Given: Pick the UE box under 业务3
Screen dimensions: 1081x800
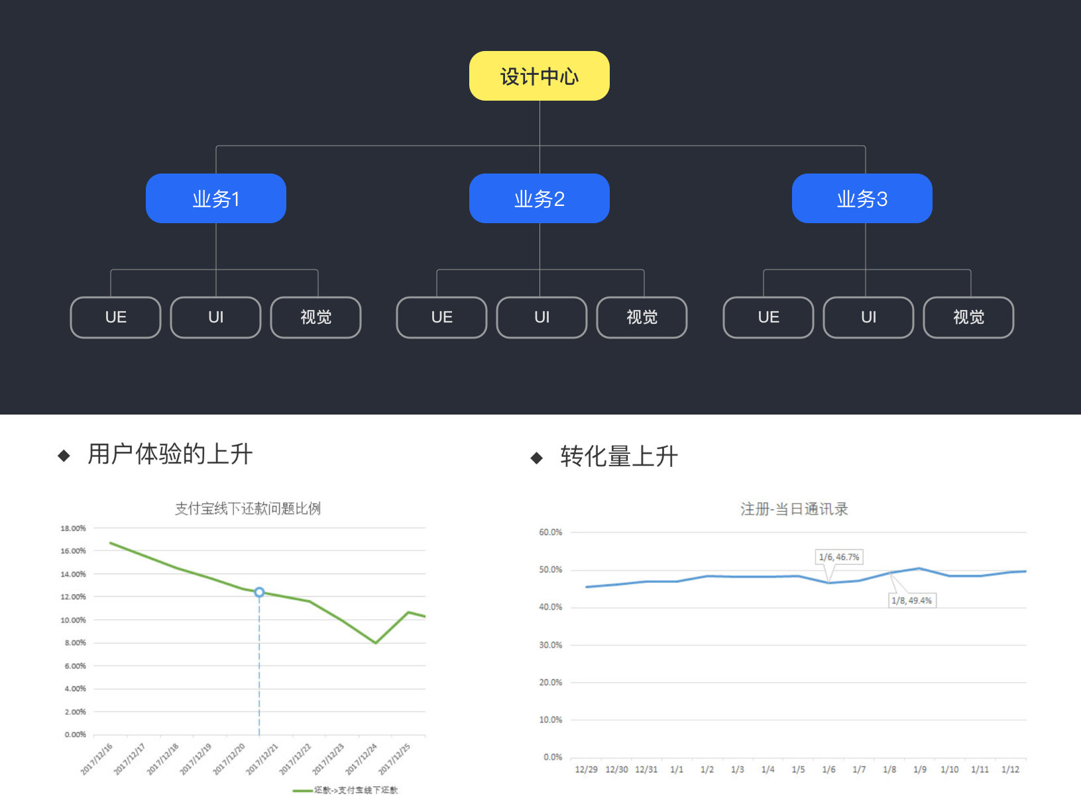Looking at the screenshot, I should [x=769, y=317].
